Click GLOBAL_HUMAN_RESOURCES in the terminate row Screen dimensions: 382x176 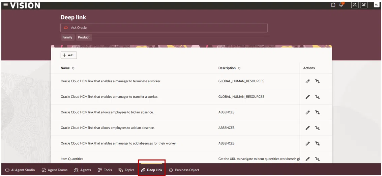point(241,81)
